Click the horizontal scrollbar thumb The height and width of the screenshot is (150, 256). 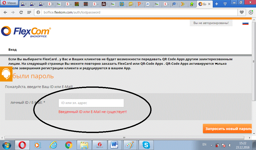[124, 138]
